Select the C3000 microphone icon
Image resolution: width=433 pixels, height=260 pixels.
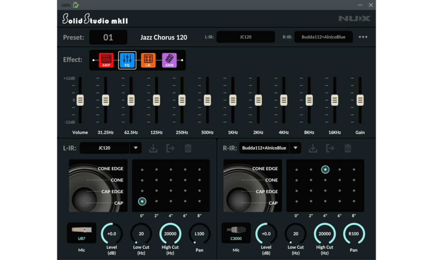236,233
